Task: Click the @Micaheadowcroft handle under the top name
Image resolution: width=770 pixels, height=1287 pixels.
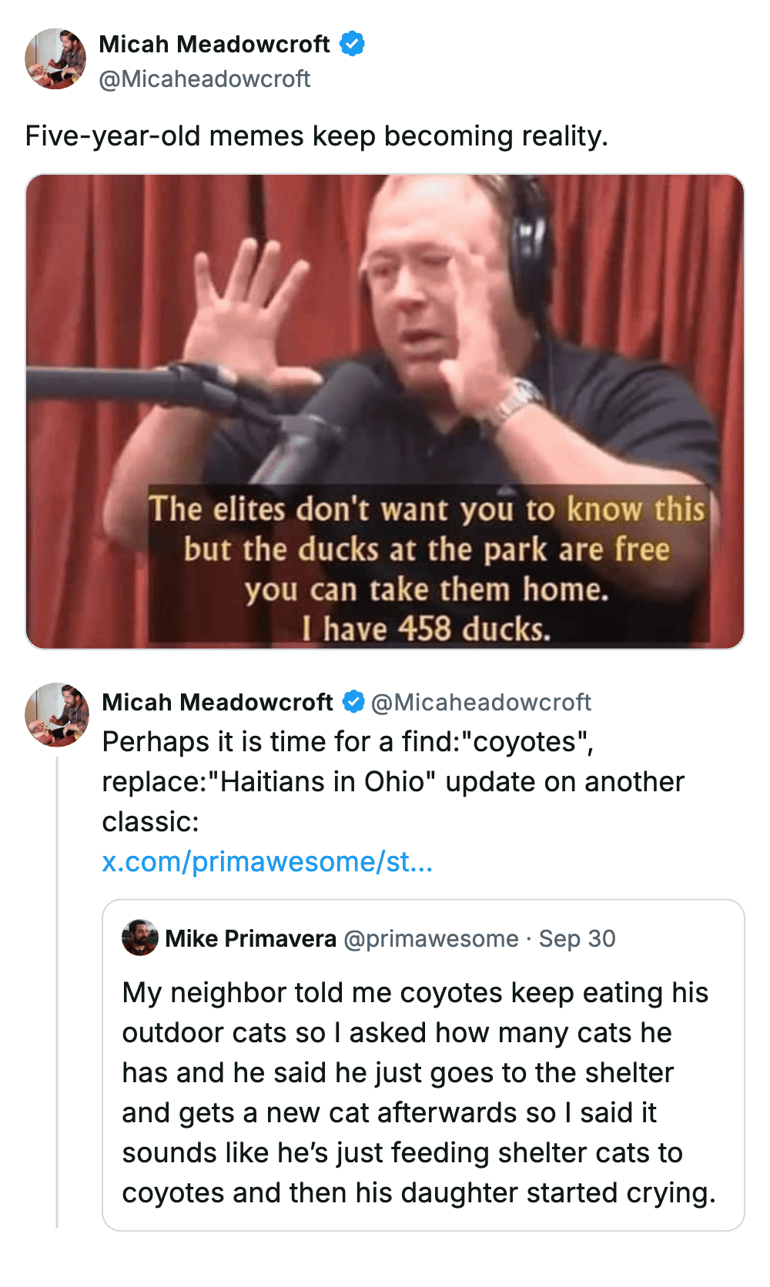Action: click(x=205, y=79)
